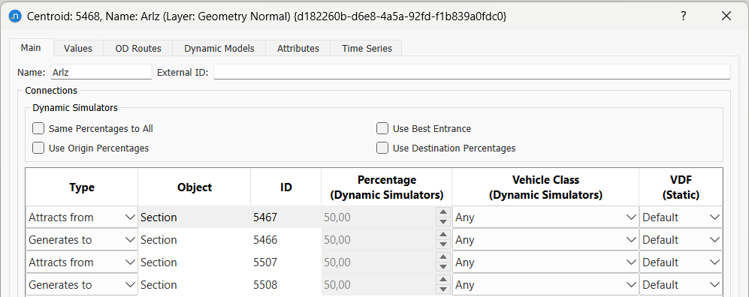Image resolution: width=749 pixels, height=297 pixels.
Task: Select ID cell 5466
Action: pyautogui.click(x=285, y=240)
